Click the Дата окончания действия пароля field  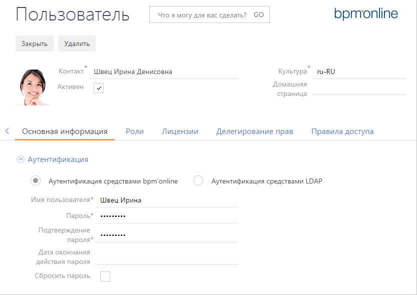pyautogui.click(x=167, y=257)
